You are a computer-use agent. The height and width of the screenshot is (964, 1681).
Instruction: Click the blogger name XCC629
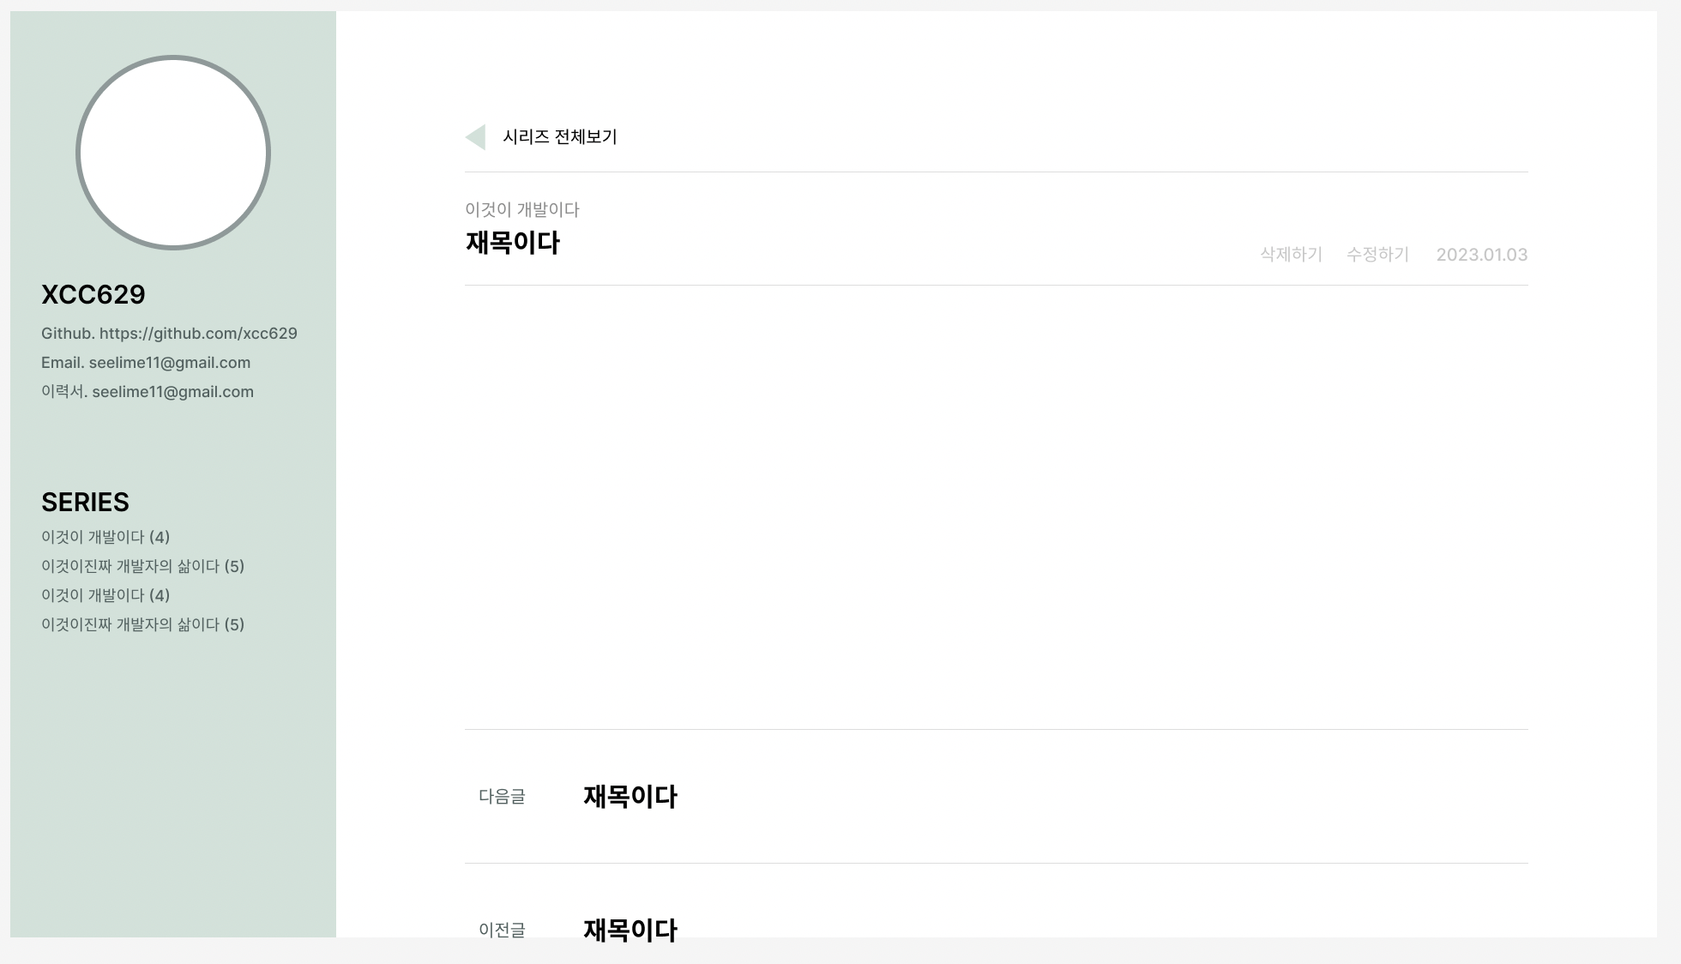coord(93,294)
